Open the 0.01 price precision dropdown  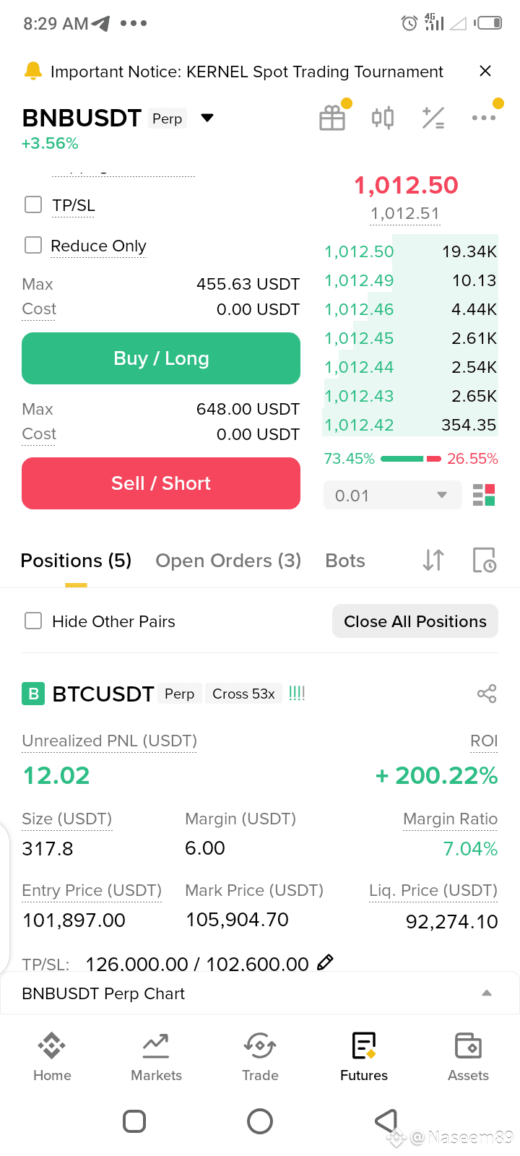392,496
